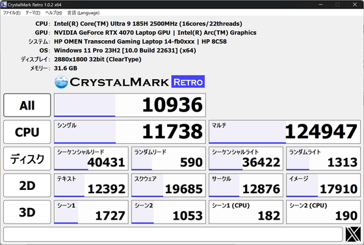This screenshot has width=364, height=245.
Task: Select the シーン2 3D score 1053
Action: coord(168,212)
